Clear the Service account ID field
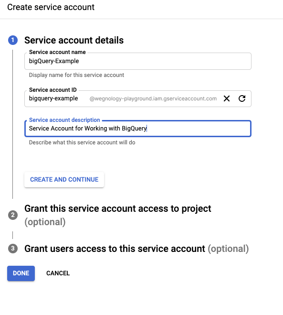 227,98
